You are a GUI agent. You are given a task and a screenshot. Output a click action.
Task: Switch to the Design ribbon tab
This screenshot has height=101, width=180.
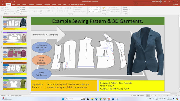coord(24,5)
